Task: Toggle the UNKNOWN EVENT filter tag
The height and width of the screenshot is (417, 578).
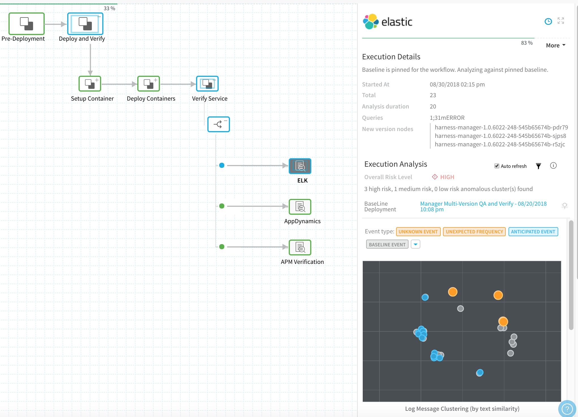Action: (418, 232)
